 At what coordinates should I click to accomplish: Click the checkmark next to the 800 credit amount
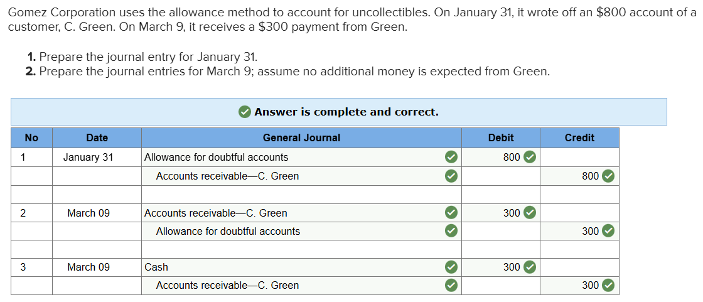[608, 176]
